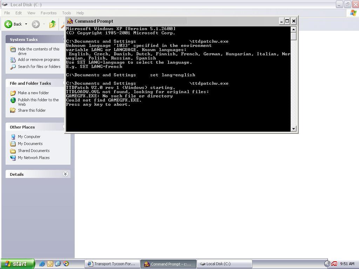This screenshot has height=269, width=359.
Task: Click the Shared Documents folder icon
Action: tap(13, 151)
